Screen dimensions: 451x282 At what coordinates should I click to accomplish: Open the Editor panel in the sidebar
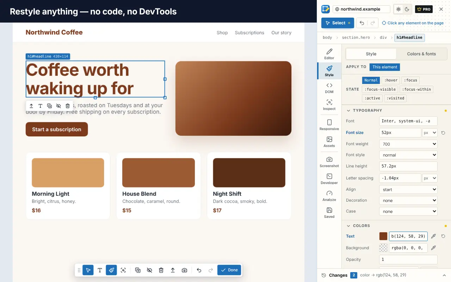(329, 54)
